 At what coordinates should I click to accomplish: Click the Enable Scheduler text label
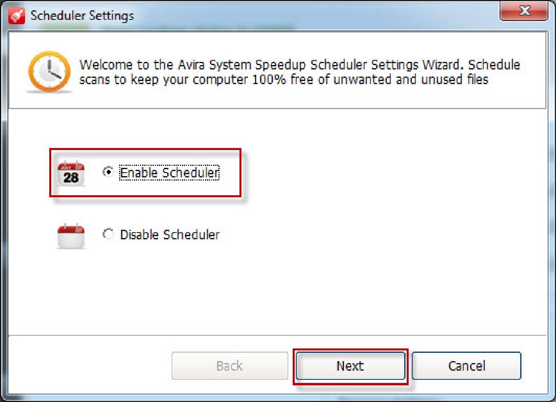169,173
